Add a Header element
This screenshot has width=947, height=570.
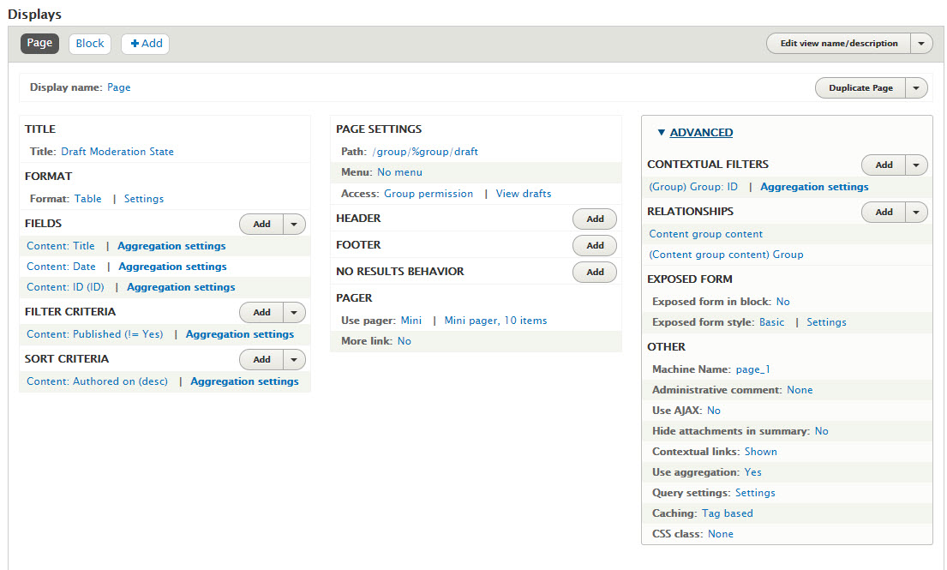pos(595,219)
